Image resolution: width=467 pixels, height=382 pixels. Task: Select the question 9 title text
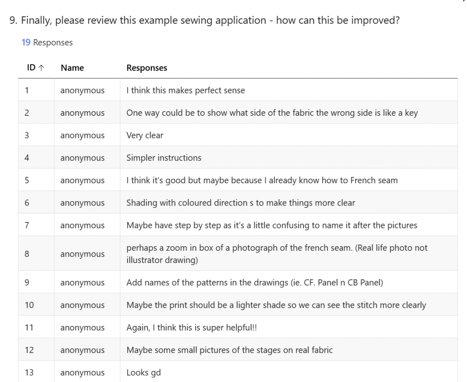tap(204, 21)
